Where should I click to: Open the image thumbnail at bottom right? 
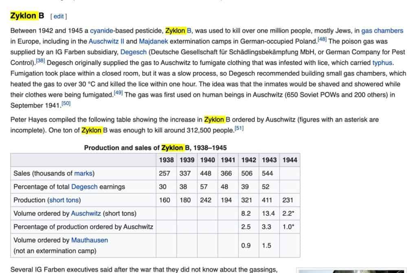pos(356,271)
